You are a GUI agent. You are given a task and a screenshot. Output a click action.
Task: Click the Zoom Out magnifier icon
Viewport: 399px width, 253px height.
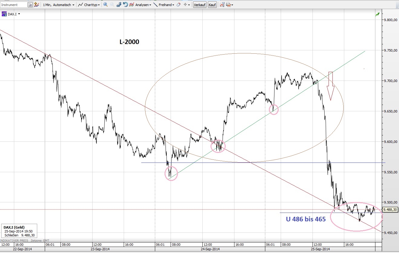[x=112, y=5]
